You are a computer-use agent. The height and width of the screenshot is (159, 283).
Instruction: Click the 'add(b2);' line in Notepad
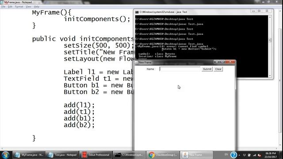[79, 125]
